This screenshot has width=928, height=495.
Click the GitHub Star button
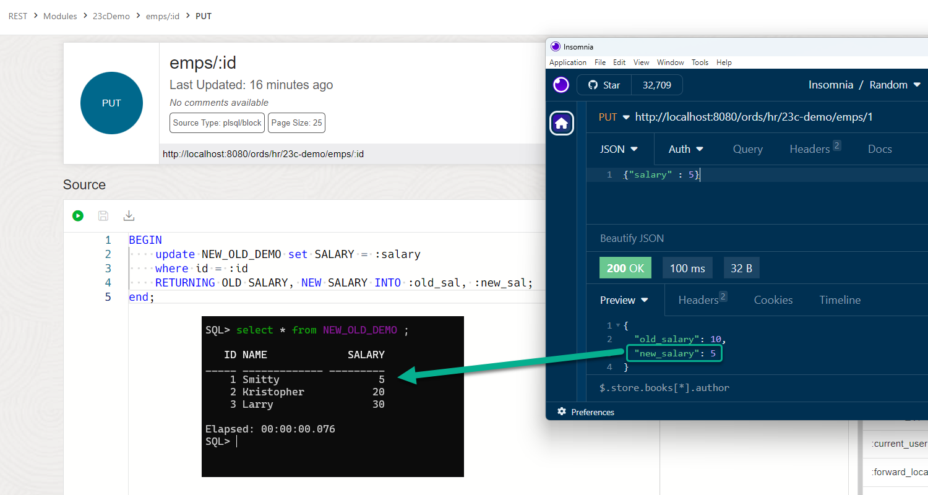(604, 85)
